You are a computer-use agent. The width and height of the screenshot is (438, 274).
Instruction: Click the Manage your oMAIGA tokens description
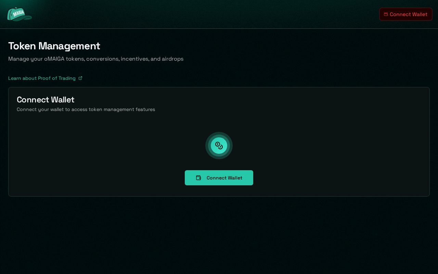(x=96, y=59)
